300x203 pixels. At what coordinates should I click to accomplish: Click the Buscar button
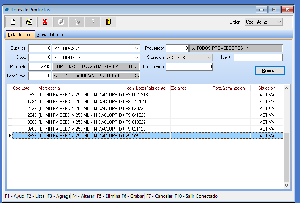[x=270, y=71]
